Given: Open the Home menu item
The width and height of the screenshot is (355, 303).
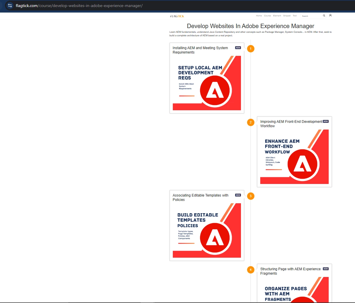Looking at the screenshot, I should pyautogui.click(x=259, y=16).
